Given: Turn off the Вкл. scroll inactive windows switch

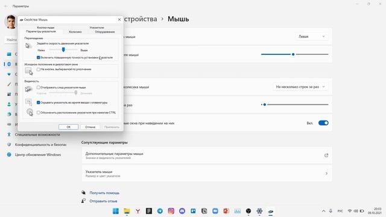Looking at the screenshot, I should pyautogui.click(x=323, y=123).
